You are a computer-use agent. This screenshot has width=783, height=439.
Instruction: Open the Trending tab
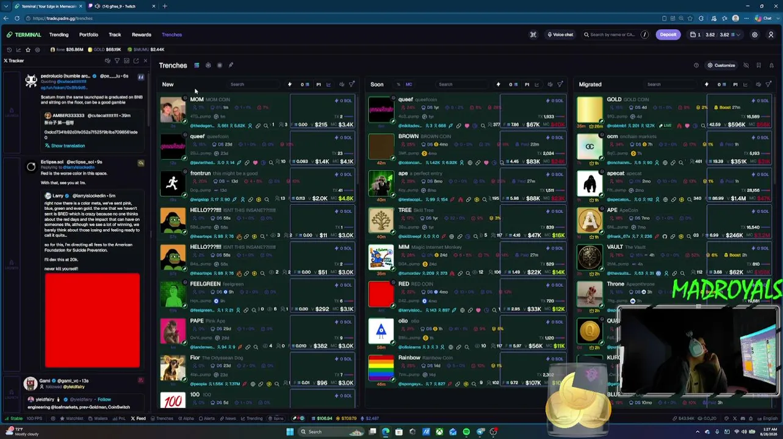[x=59, y=35]
